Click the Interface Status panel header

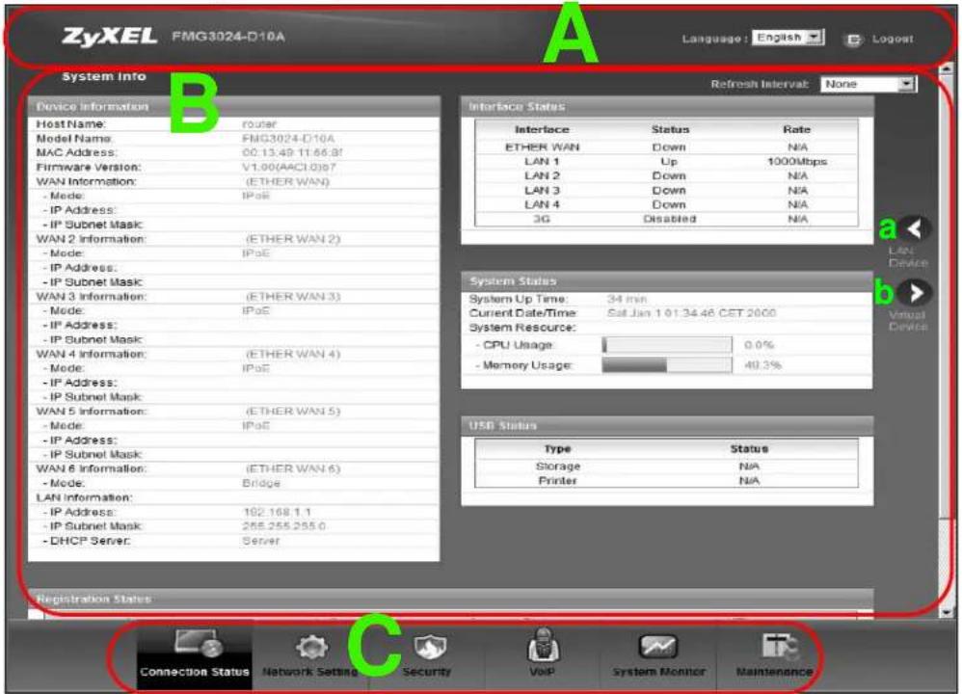pos(667,107)
